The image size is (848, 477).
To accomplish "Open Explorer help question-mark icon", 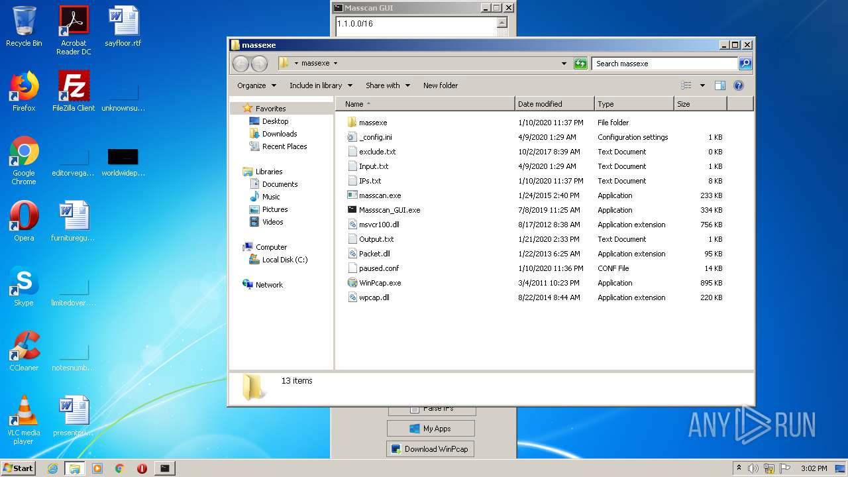I will coord(739,85).
